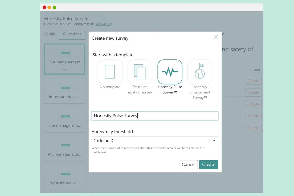Click the 'Reuse an existing survey' label
This screenshot has height=196, width=294.
tap(140, 89)
